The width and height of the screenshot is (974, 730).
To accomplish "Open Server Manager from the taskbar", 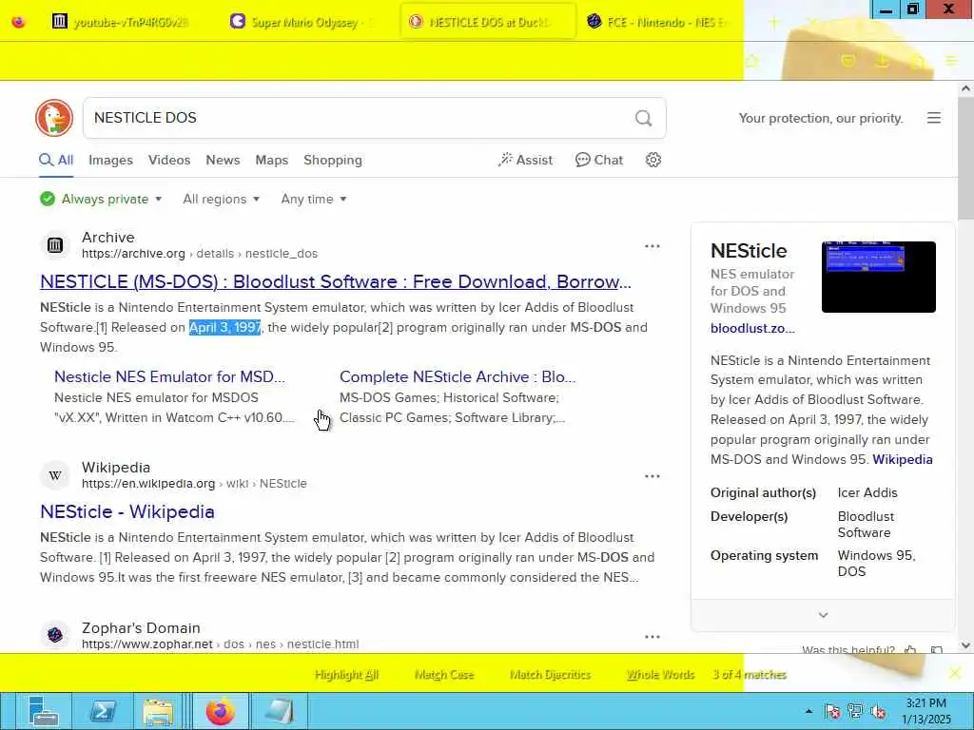I will point(44,711).
